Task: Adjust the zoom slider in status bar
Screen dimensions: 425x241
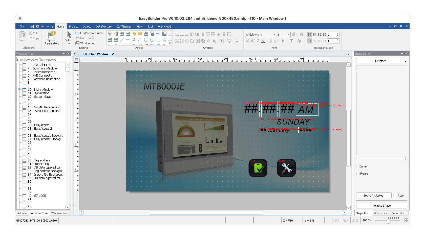Action: 388,221
